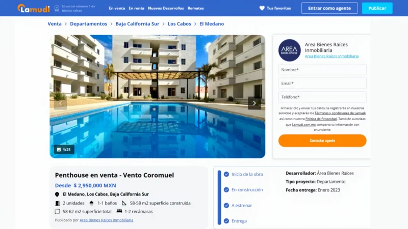Click the AREA Bienes Raíces agency logo
The width and height of the screenshot is (408, 229).
(289, 50)
